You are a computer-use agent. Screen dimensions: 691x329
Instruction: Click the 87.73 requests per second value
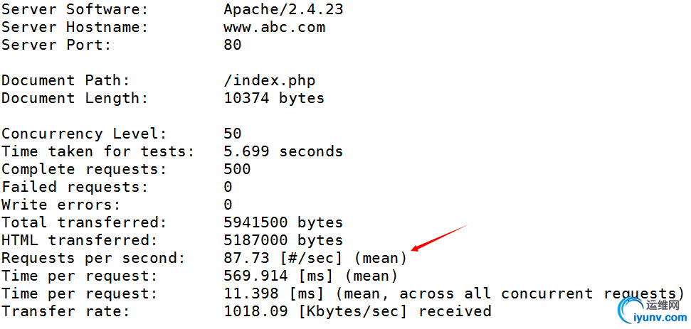246,259
